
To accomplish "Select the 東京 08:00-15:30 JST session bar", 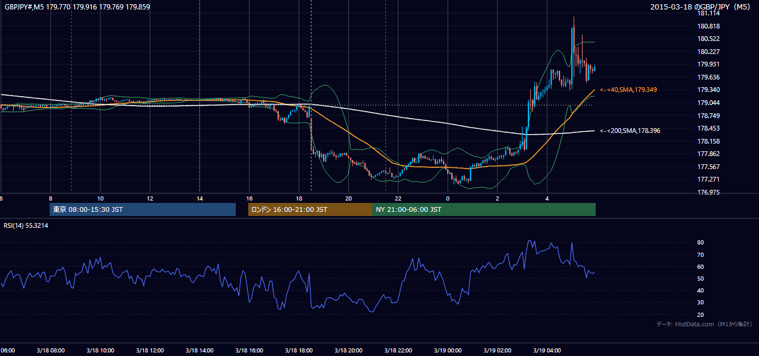I will click(x=143, y=209).
